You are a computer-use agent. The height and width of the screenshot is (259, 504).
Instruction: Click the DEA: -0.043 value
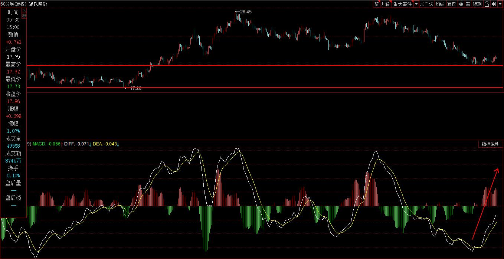[104, 144]
